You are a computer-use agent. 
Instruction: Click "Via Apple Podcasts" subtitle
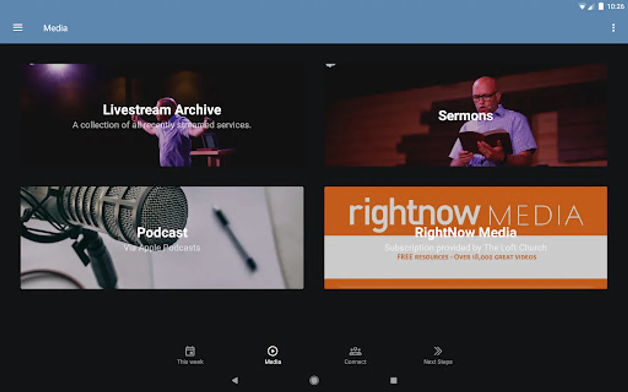coord(162,247)
